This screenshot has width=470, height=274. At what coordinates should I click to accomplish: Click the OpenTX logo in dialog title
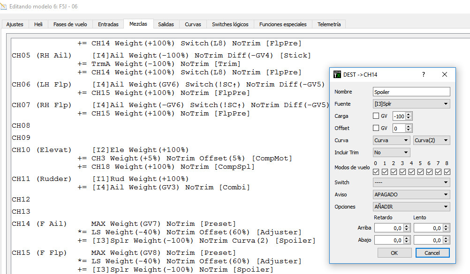point(337,75)
